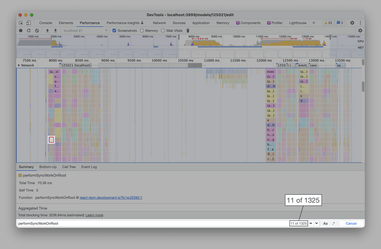Start recording with the Record button
Screen dimensions: 381x249
coord(21,30)
